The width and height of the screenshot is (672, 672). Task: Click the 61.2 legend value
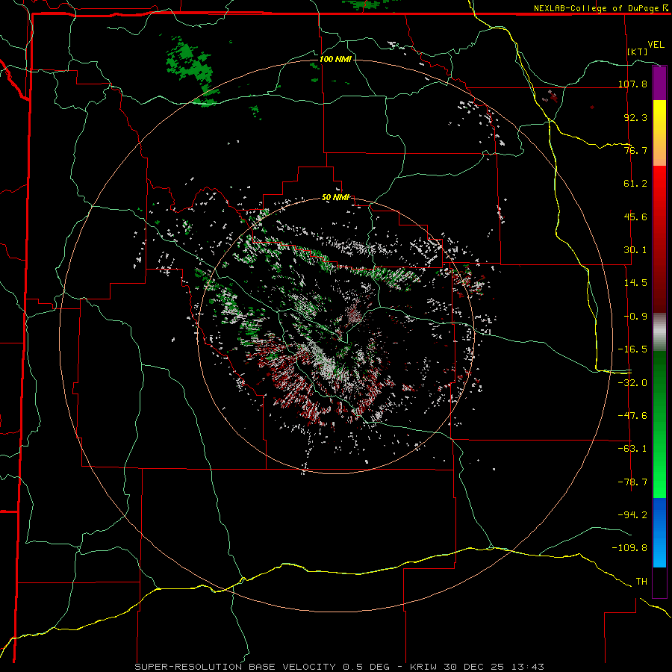635,184
